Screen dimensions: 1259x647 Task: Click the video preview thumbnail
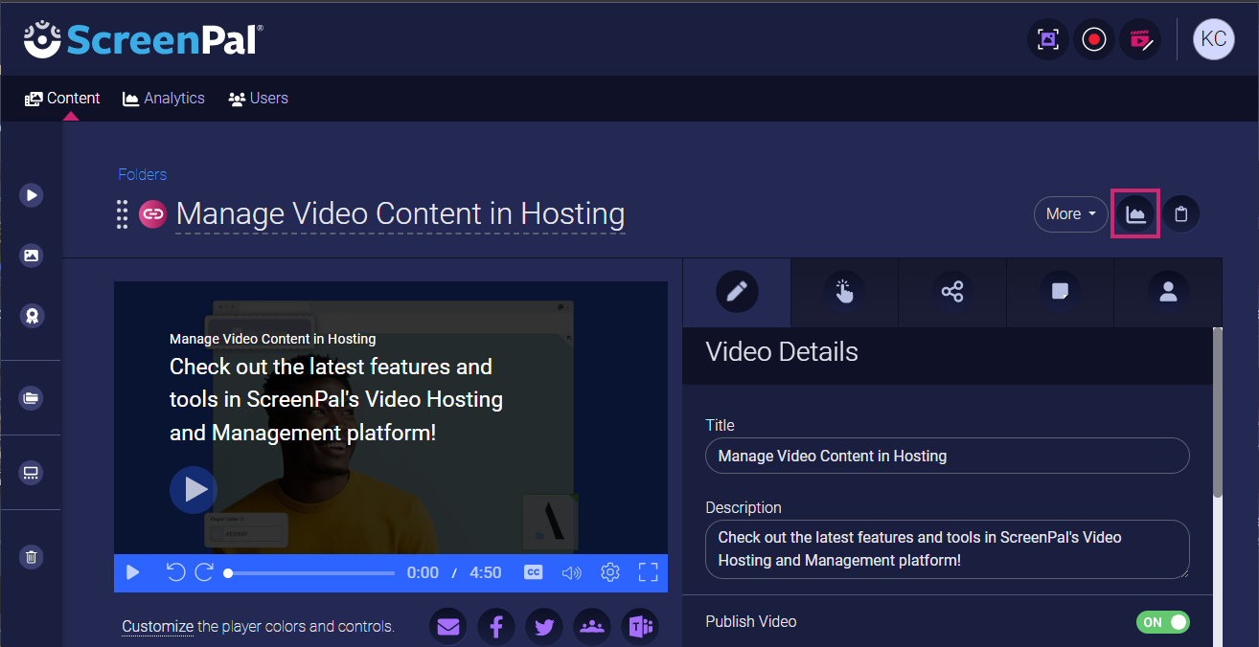coord(391,417)
